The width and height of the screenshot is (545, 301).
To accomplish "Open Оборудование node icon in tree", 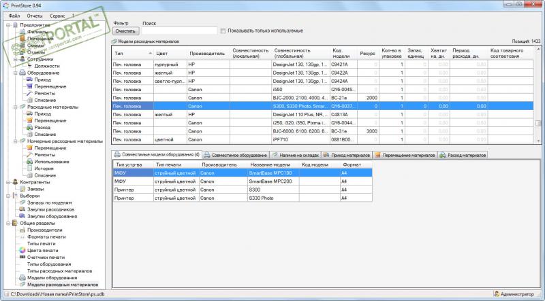I will point(22,73).
